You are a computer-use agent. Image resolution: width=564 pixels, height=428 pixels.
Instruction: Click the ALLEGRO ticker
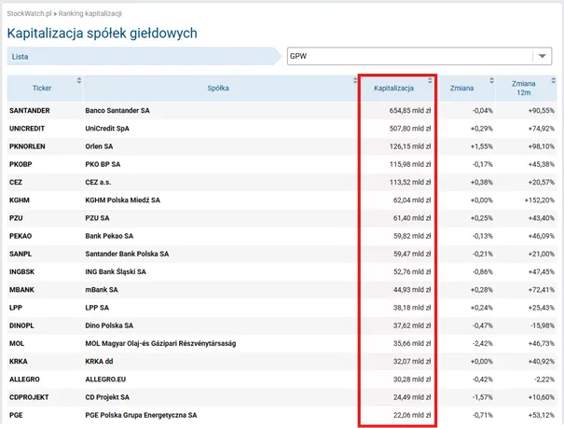click(24, 380)
